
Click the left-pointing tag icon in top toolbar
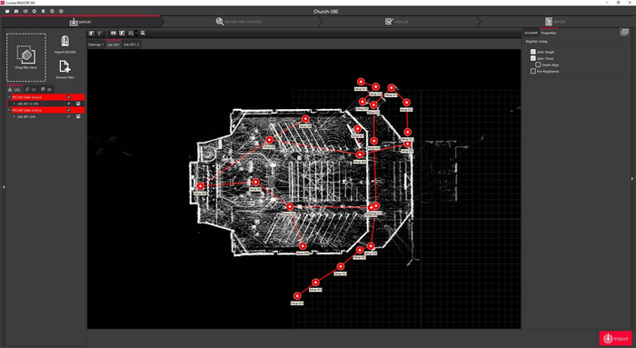[x=25, y=11]
